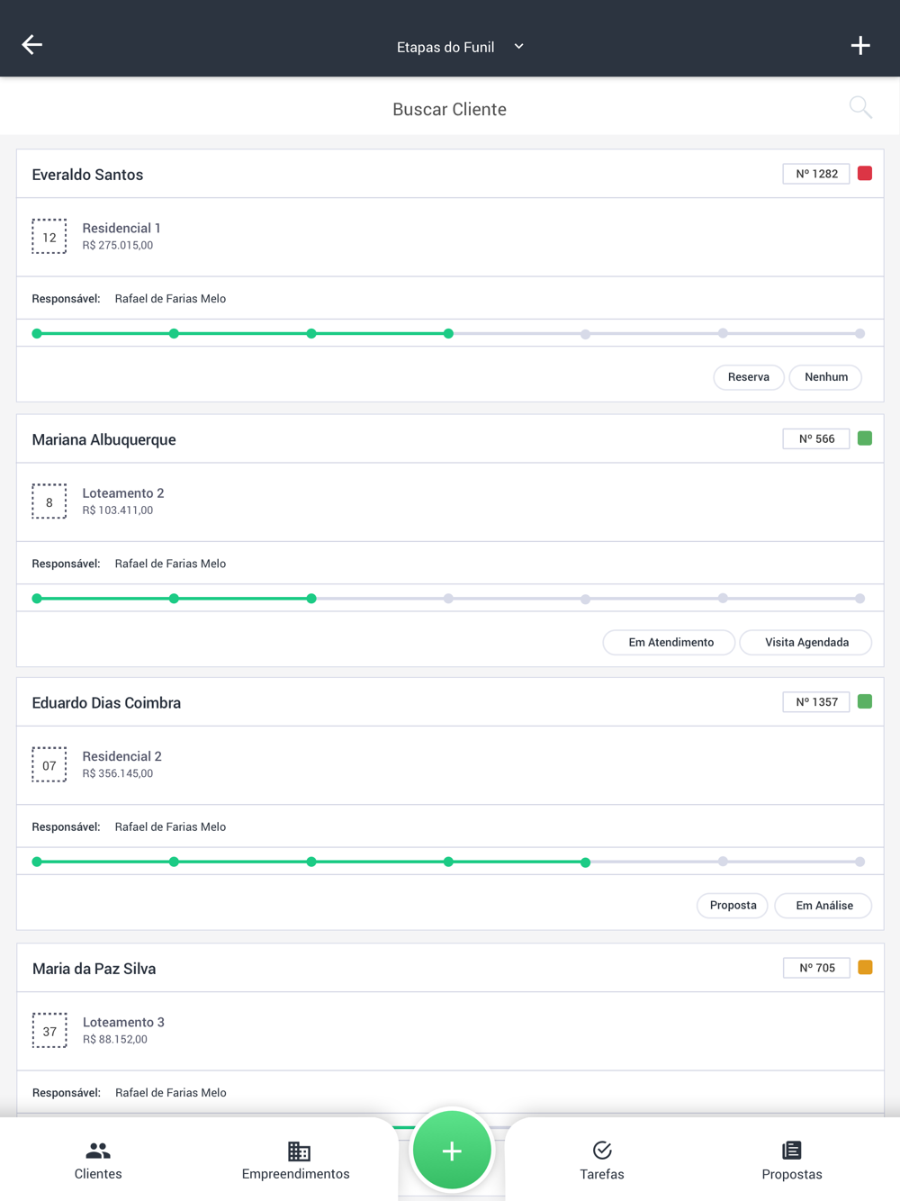
Task: Select the Em Atendimento pill
Action: tap(670, 643)
